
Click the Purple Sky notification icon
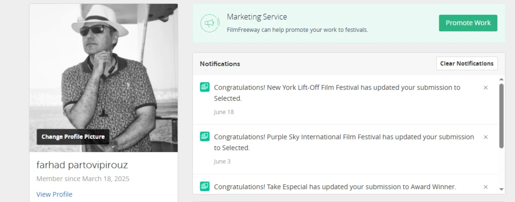205,136
